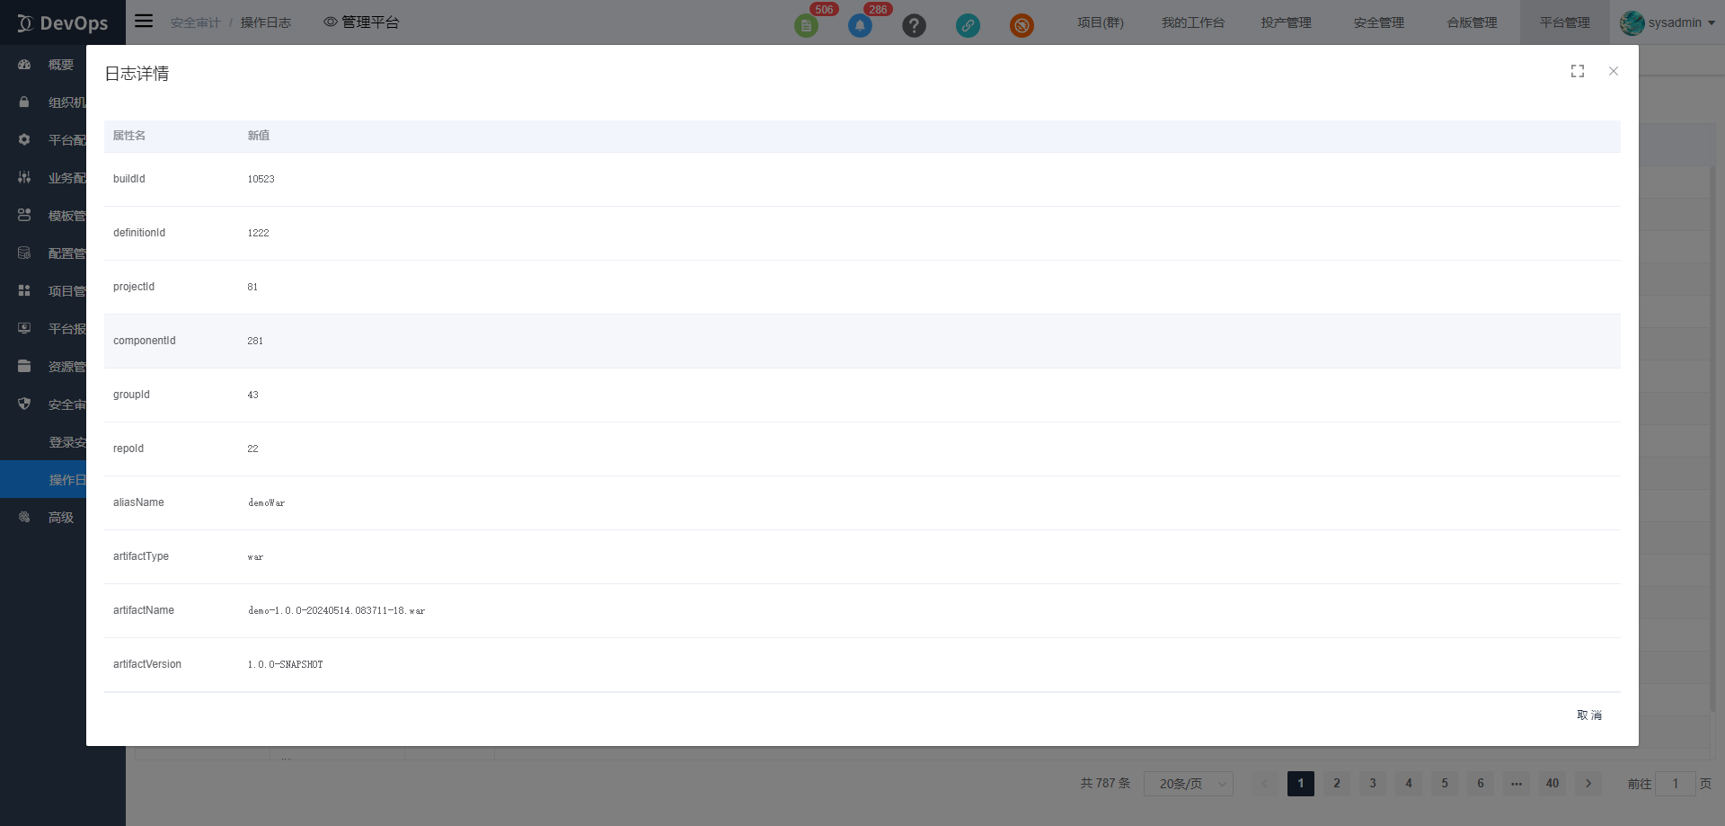
Task: Click the pagination ellipsis to jump pages
Action: point(1516,784)
